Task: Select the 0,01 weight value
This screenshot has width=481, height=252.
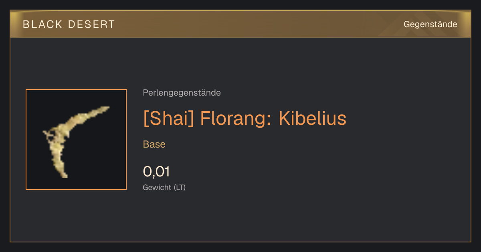Action: pyautogui.click(x=156, y=172)
